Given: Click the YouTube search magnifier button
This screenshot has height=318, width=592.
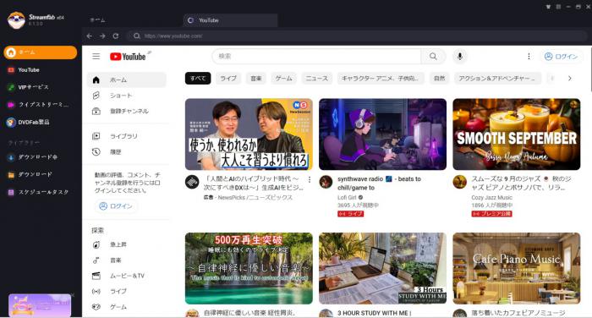Looking at the screenshot, I should click(433, 57).
